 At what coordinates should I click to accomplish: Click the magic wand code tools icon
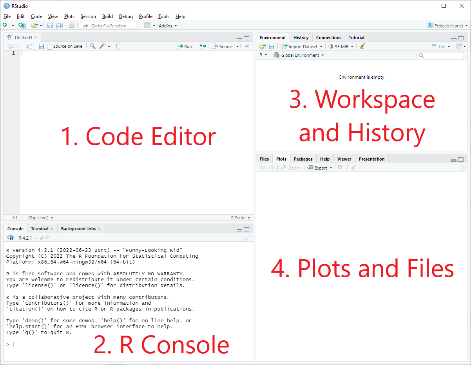point(103,46)
